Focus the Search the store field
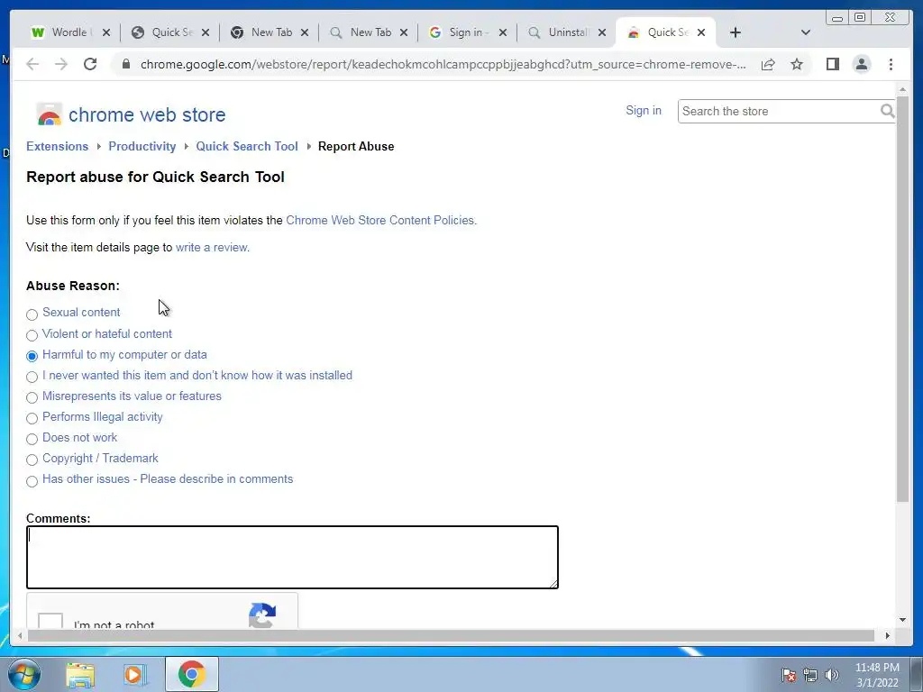Viewport: 923px width, 692px height. pos(778,111)
